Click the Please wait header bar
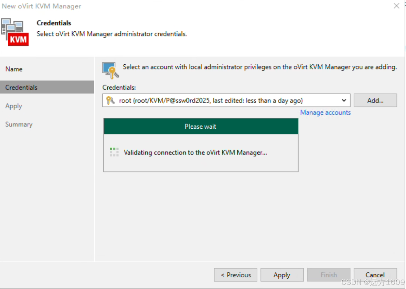 [201, 126]
